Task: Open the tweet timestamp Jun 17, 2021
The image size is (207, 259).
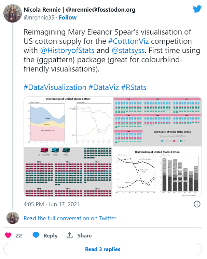Action: (52, 204)
